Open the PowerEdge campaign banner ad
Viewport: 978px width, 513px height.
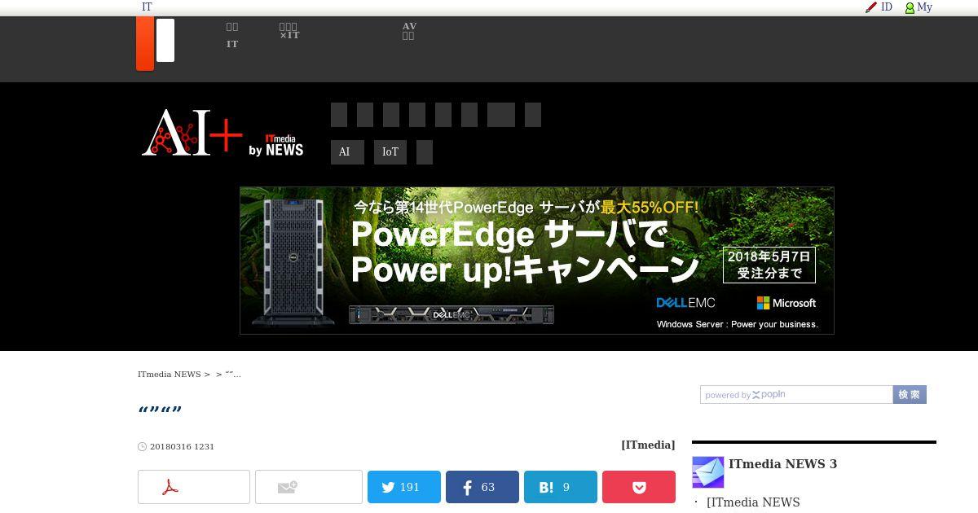(537, 261)
